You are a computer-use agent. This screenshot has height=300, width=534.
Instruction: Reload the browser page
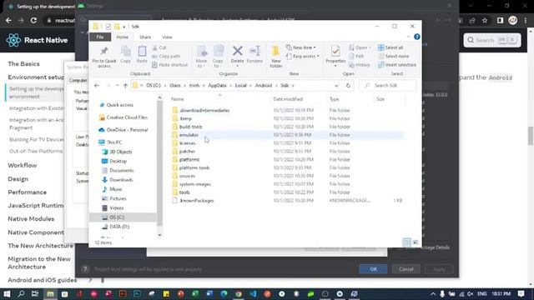[x=33, y=20]
